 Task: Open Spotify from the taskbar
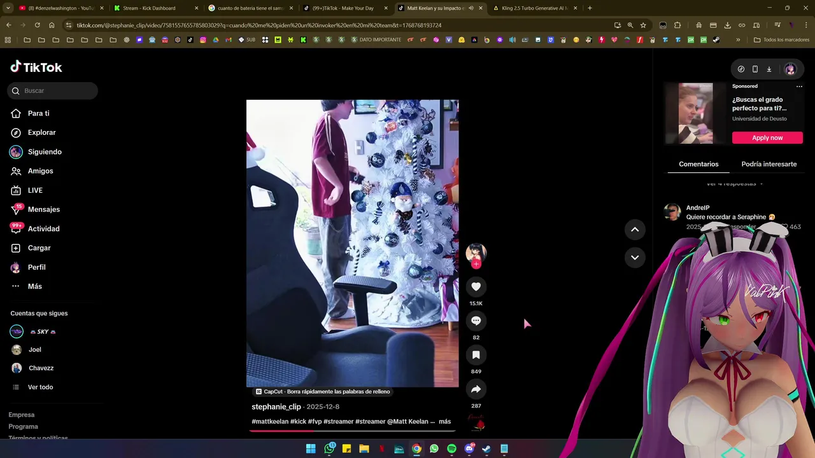[451, 448]
